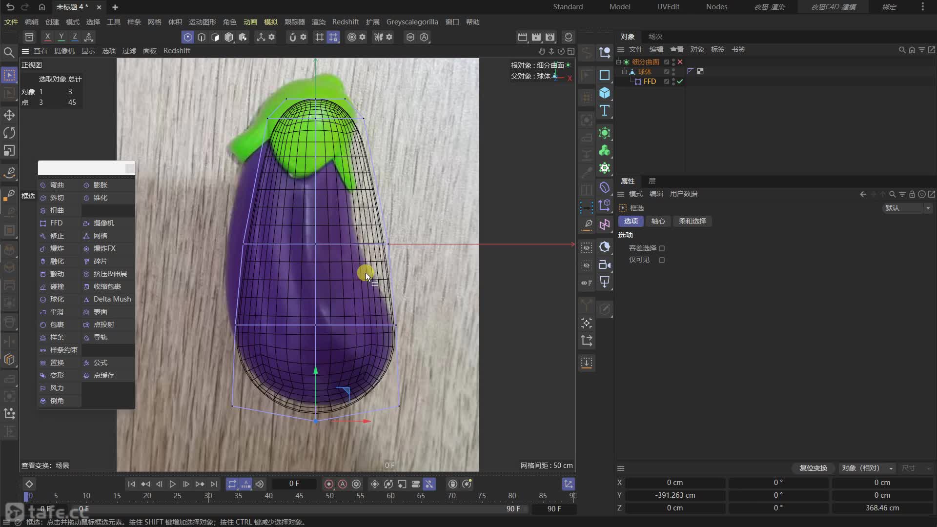Toggle FFD object enable checkmark
The width and height of the screenshot is (937, 527).
click(680, 81)
